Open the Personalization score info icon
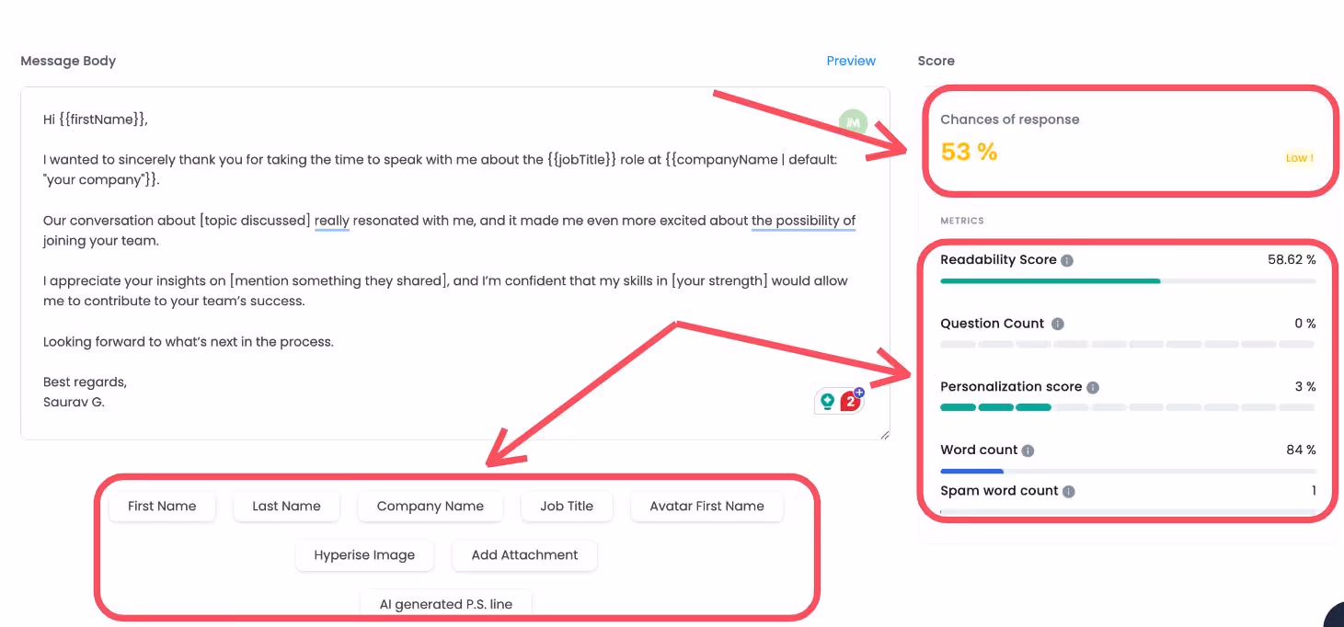 1092,387
